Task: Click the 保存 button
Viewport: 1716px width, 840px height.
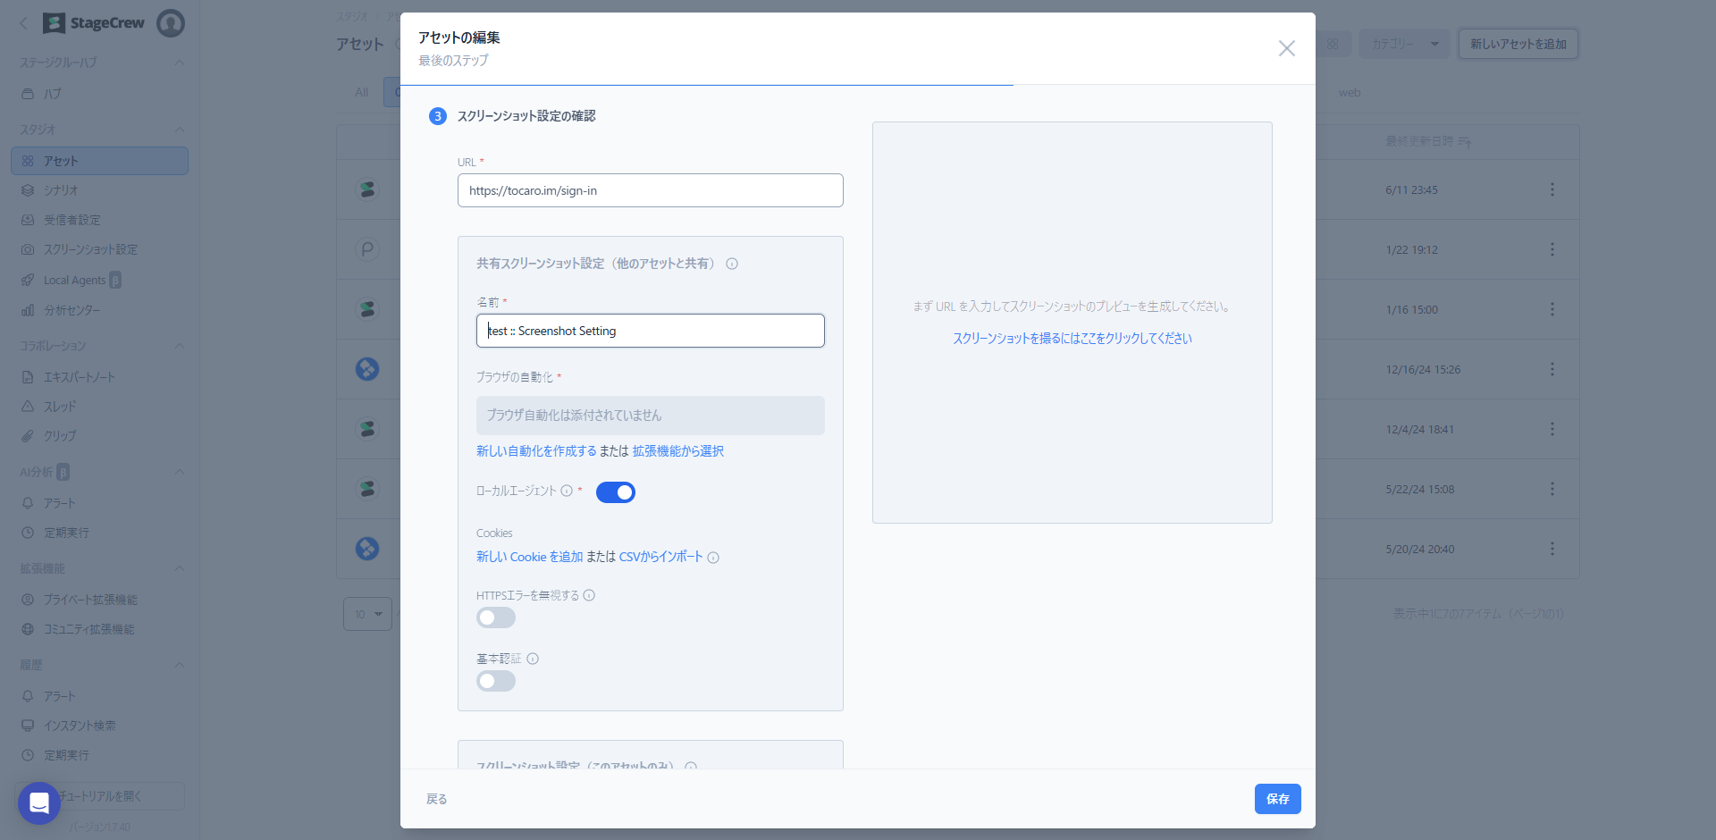Action: coord(1277,799)
